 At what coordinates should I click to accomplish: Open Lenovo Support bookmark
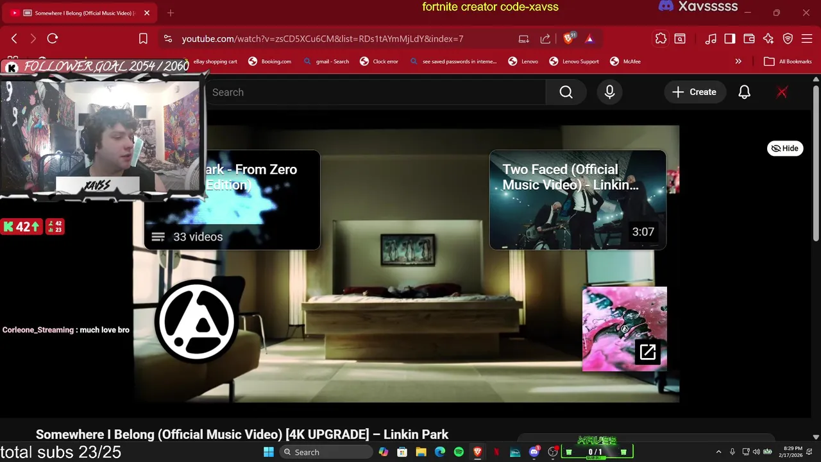(x=574, y=62)
